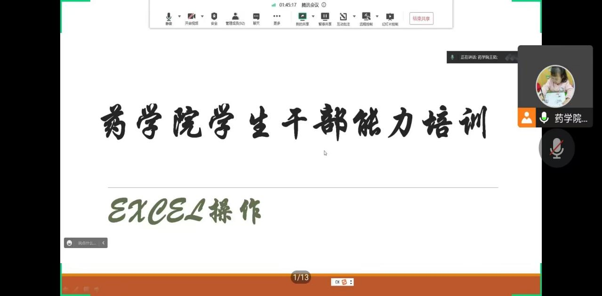Click the speaker's avatar video thumbnail
Screen dimensions: 602x296
click(x=555, y=86)
